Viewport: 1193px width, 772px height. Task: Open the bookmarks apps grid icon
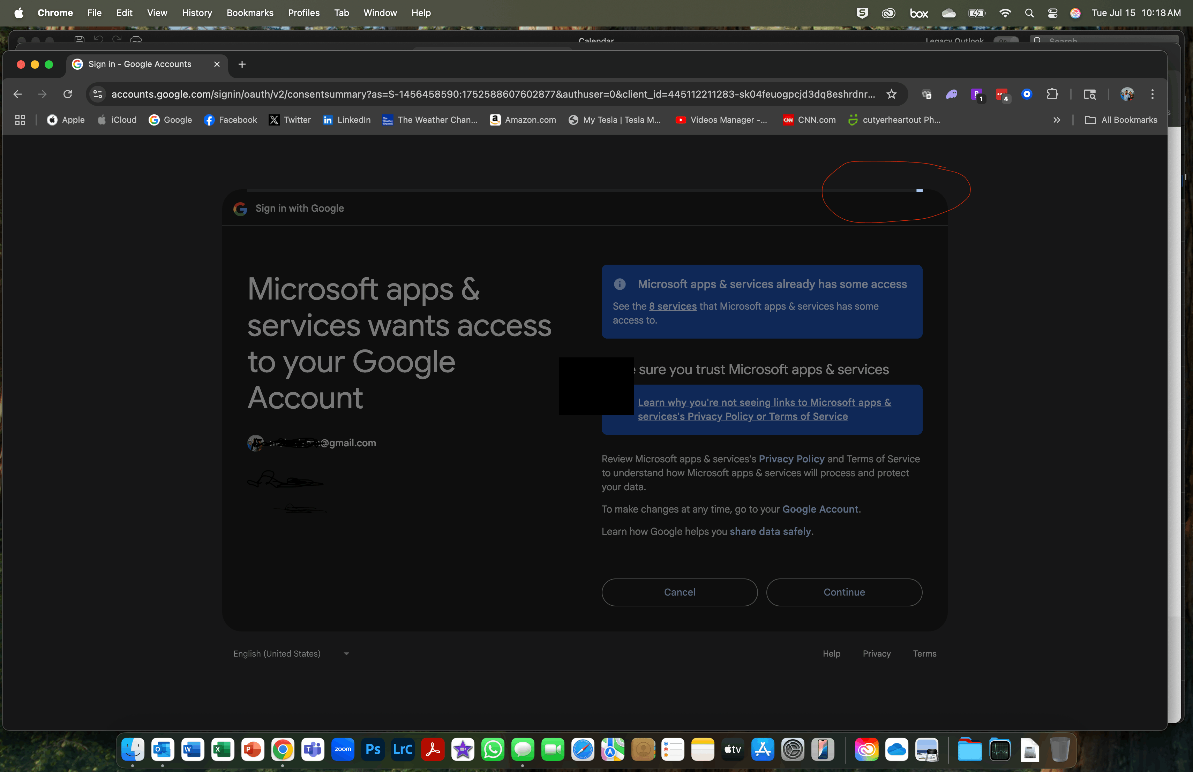pyautogui.click(x=20, y=120)
